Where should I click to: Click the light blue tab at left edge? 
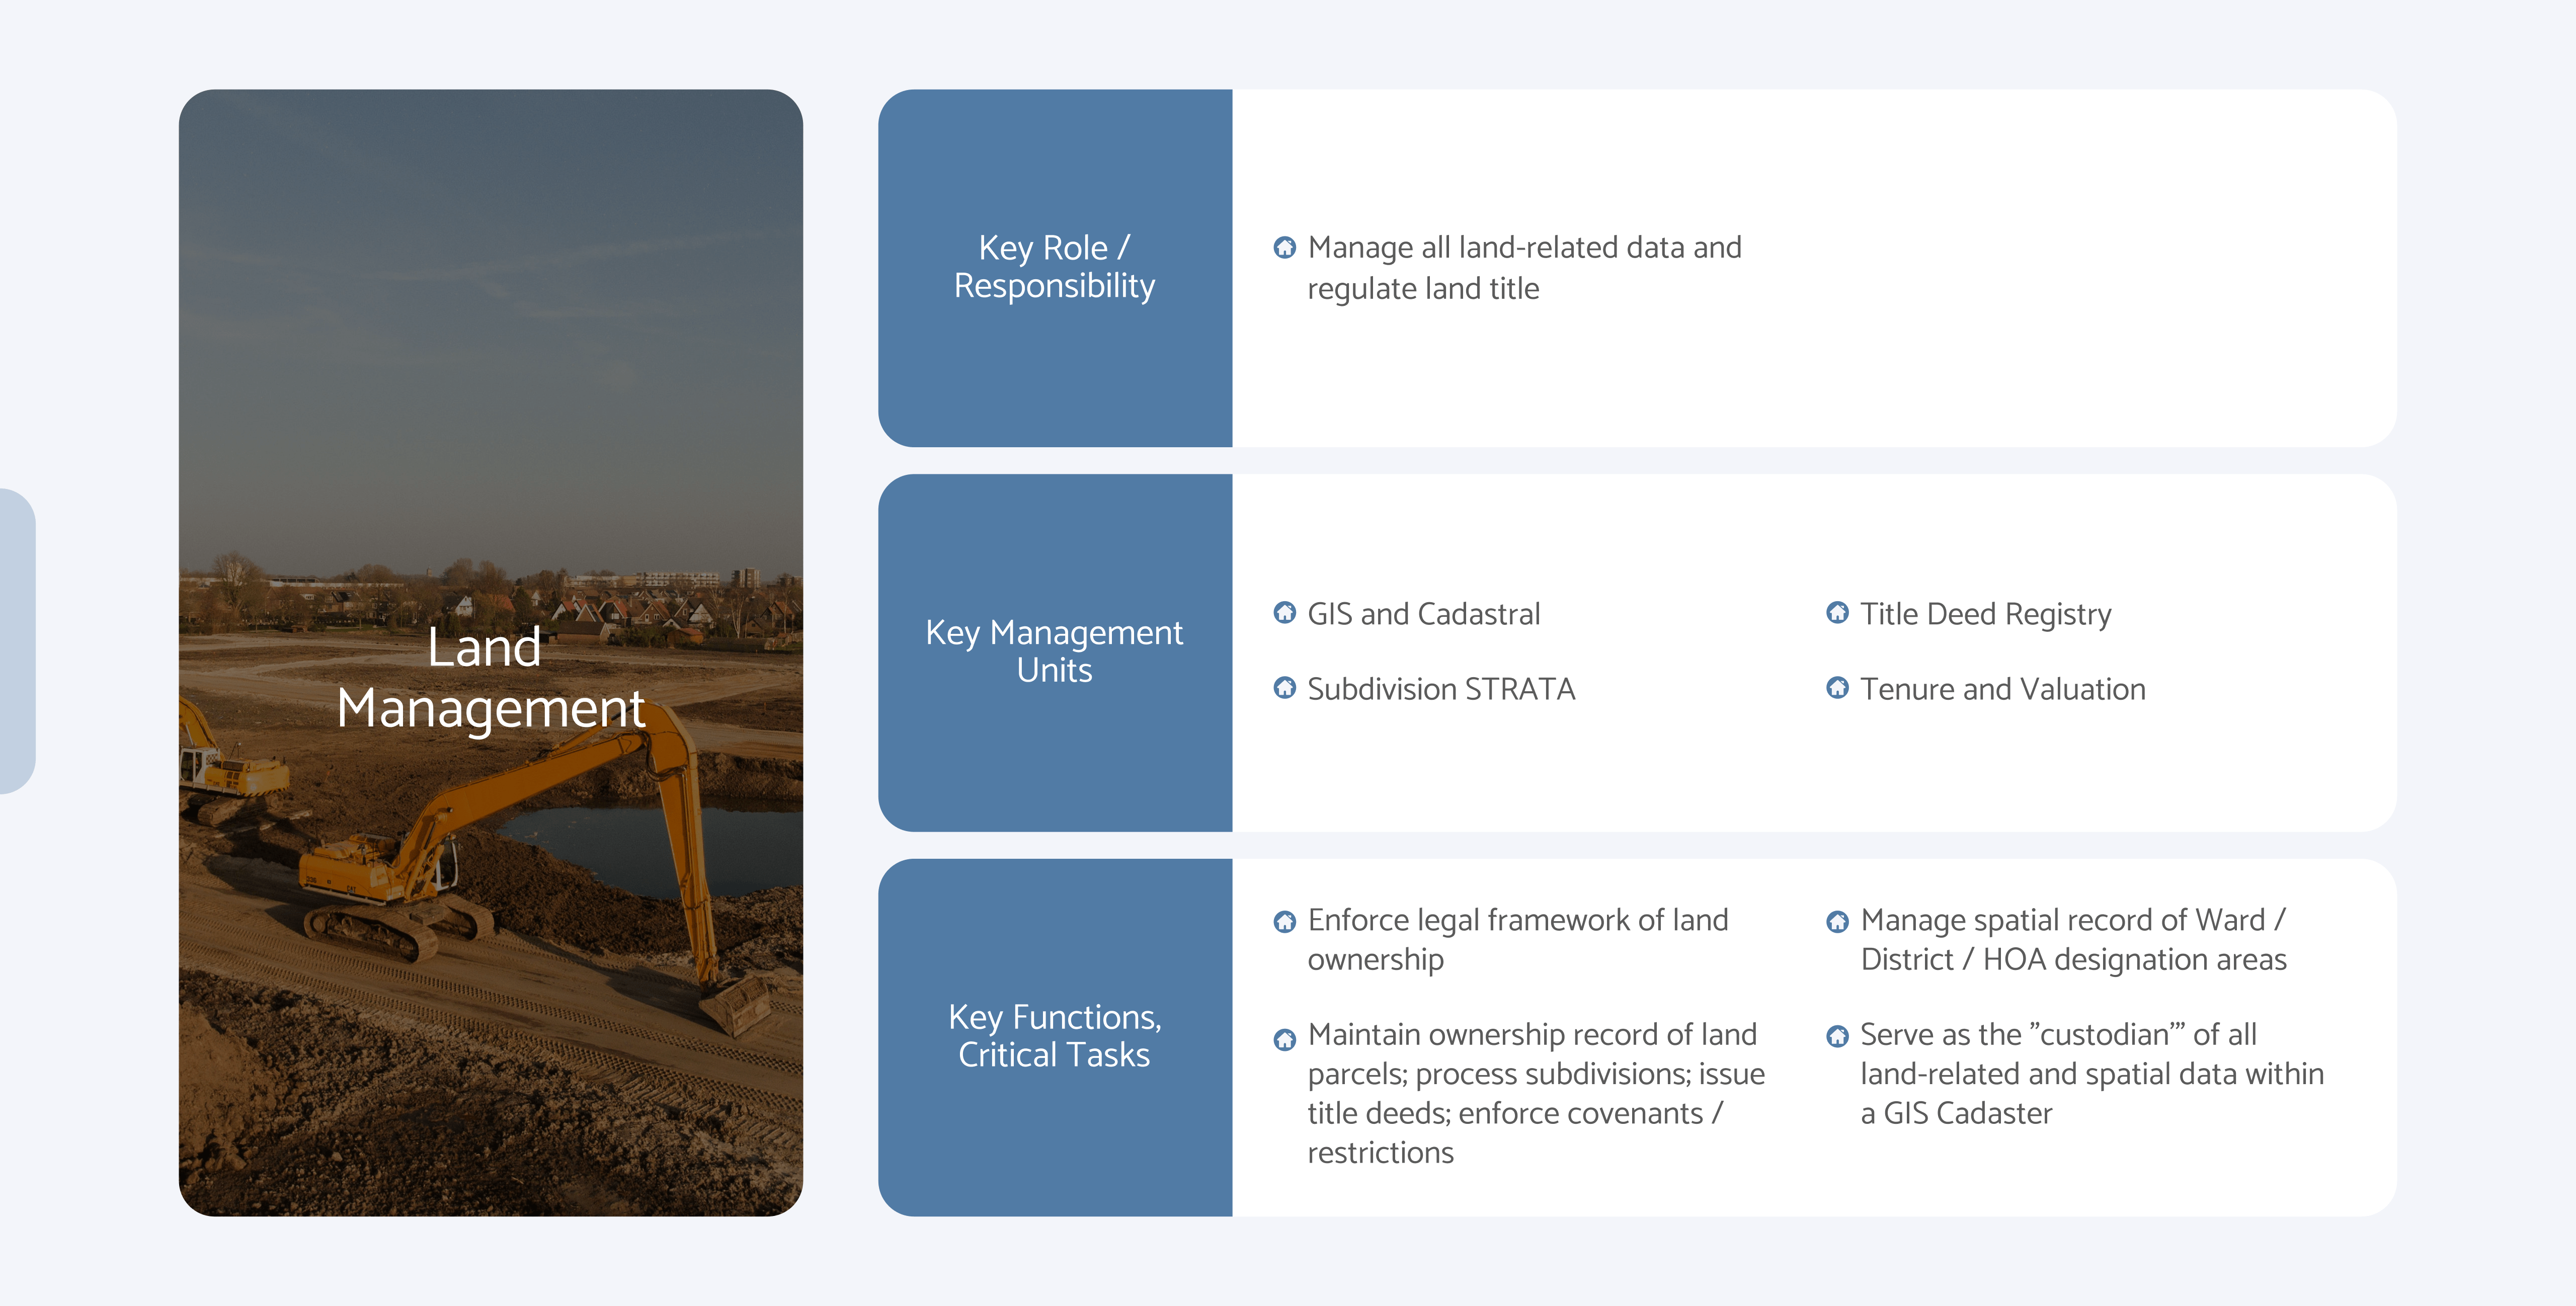pos(16,641)
